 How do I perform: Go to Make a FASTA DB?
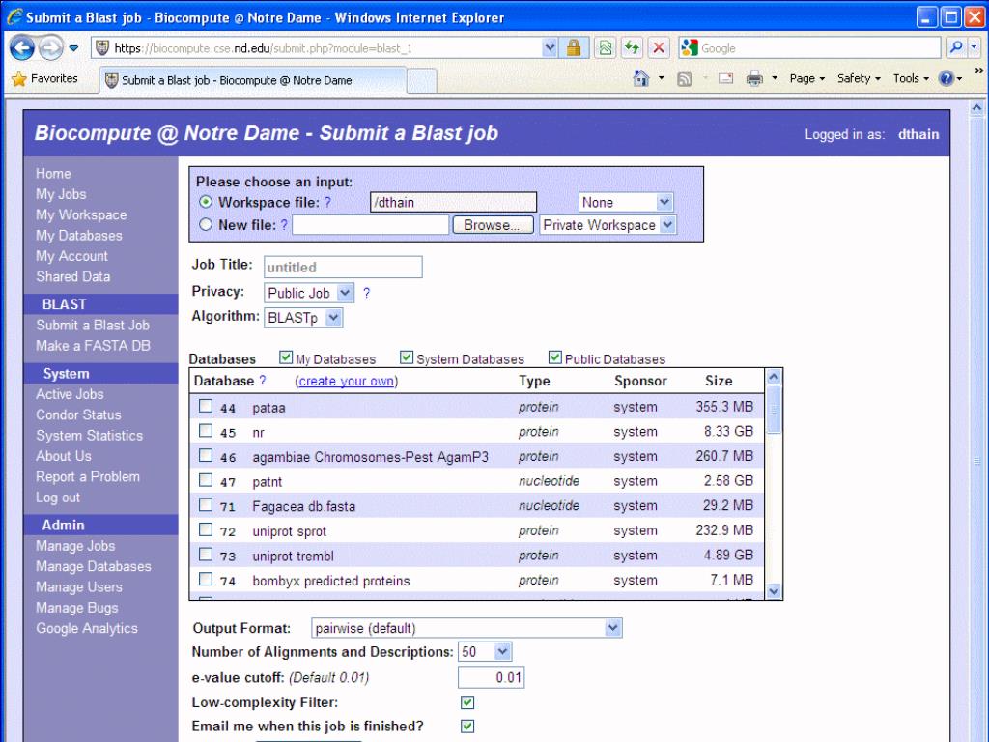click(94, 346)
